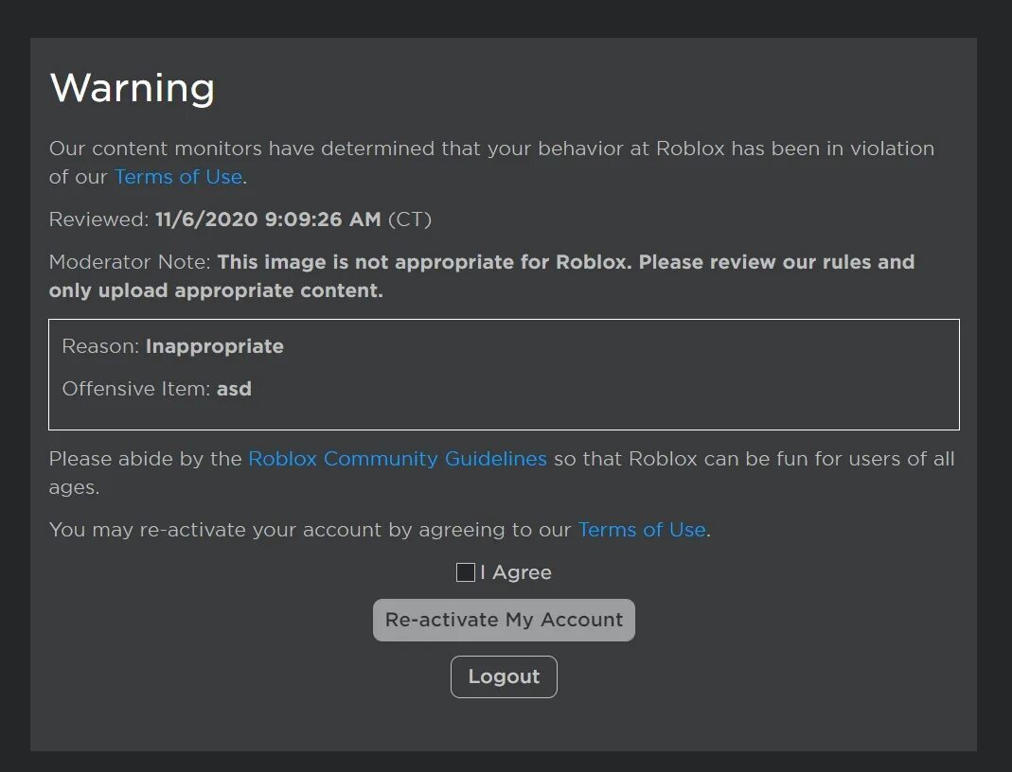Select the review date 11/6/2020 9:09:26 AM
The height and width of the screenshot is (772, 1012).
point(268,219)
